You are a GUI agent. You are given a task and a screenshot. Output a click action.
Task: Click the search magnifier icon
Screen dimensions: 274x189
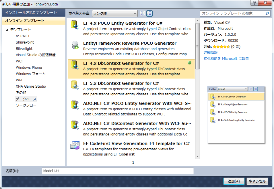267,13
